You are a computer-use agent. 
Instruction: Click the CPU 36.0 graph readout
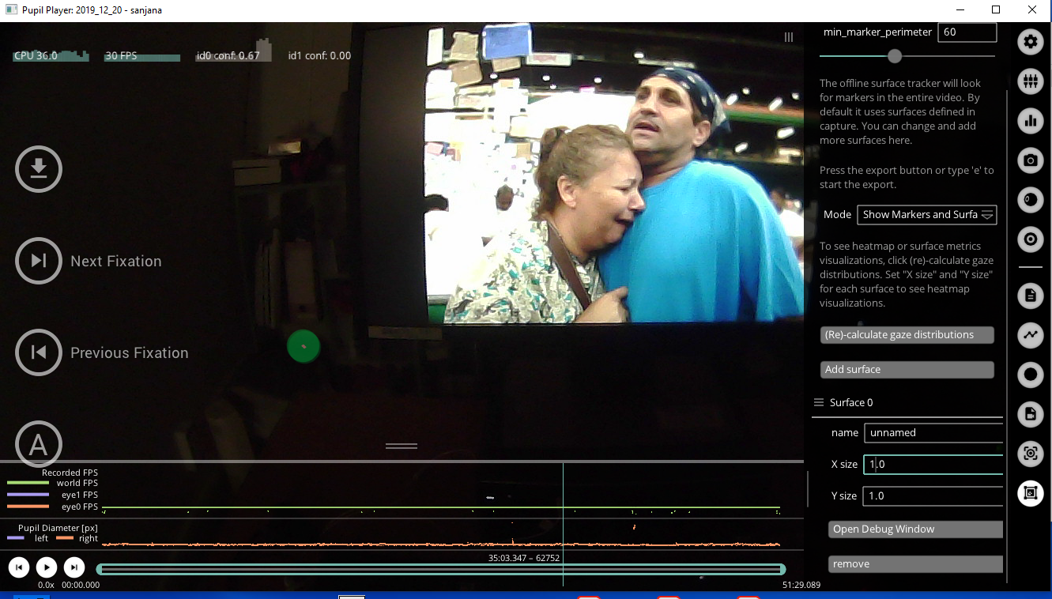coord(51,55)
